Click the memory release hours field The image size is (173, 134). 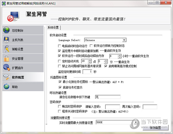click(114, 56)
